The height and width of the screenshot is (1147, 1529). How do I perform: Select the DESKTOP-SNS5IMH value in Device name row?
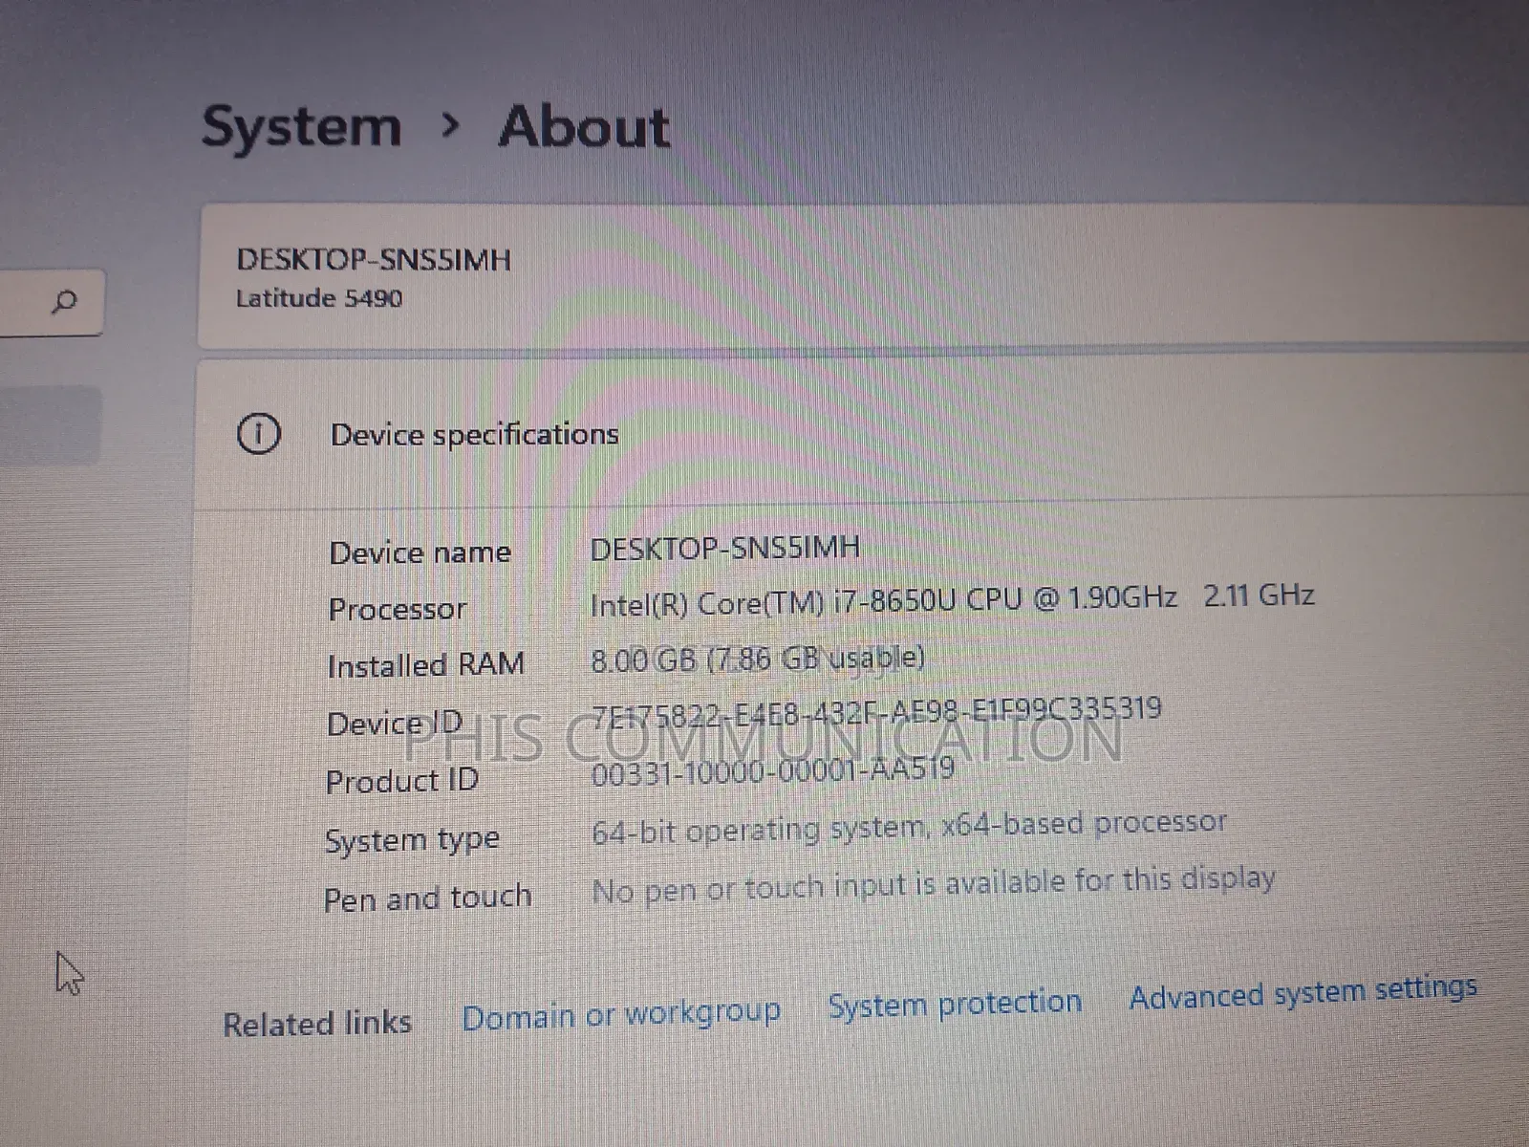point(724,549)
